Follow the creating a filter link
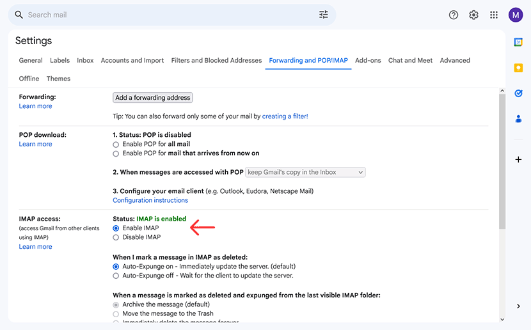 [285, 116]
